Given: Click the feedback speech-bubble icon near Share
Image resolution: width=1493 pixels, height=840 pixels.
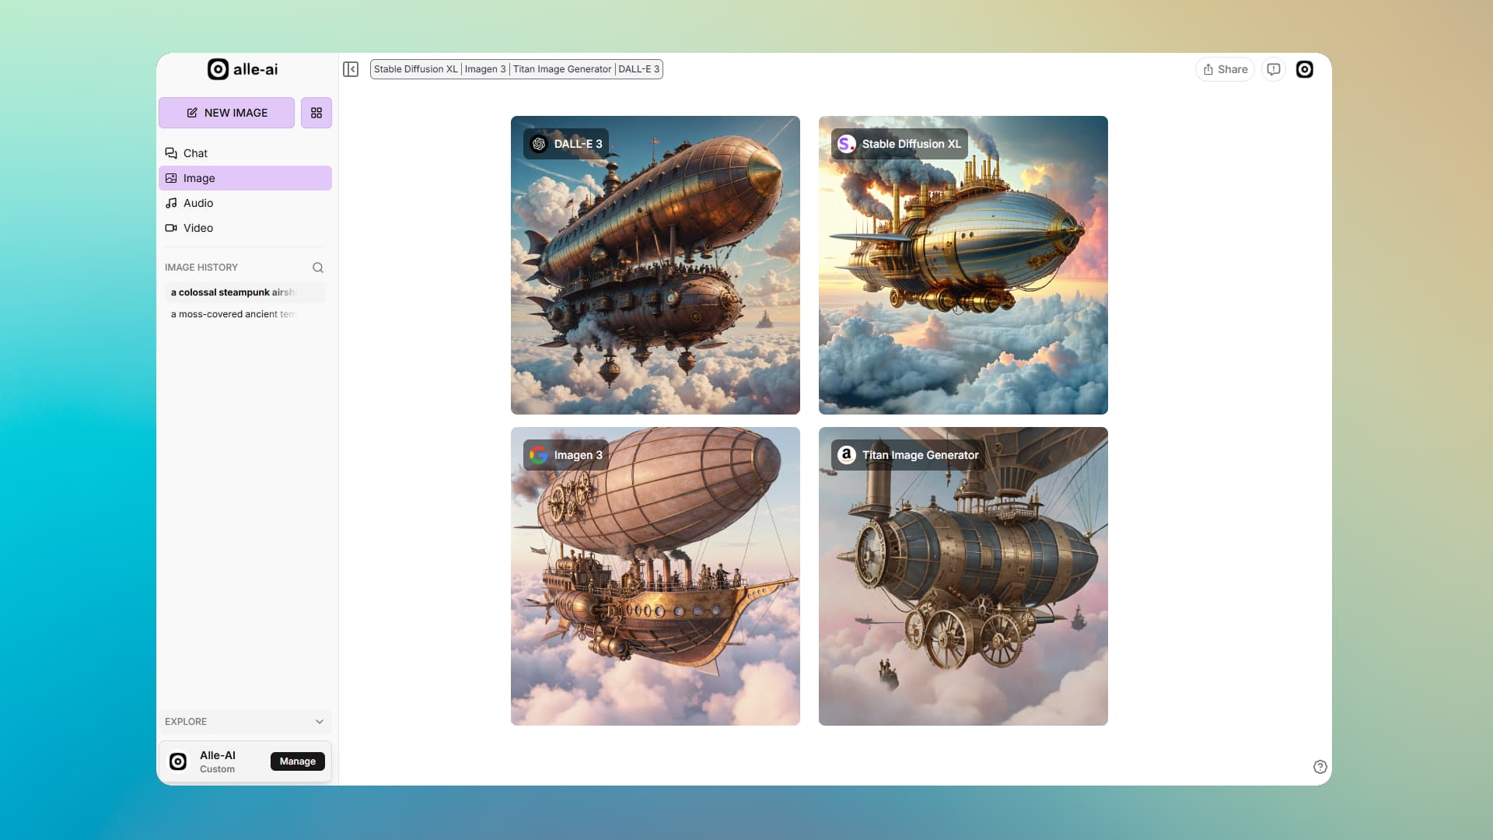Looking at the screenshot, I should click(x=1273, y=69).
